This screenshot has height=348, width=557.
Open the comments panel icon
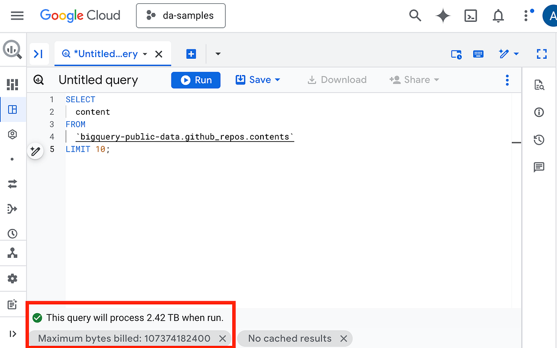(x=539, y=167)
